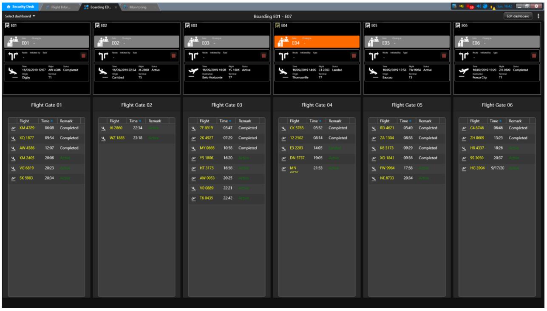Click the gate icon beside E06 header

click(x=459, y=26)
